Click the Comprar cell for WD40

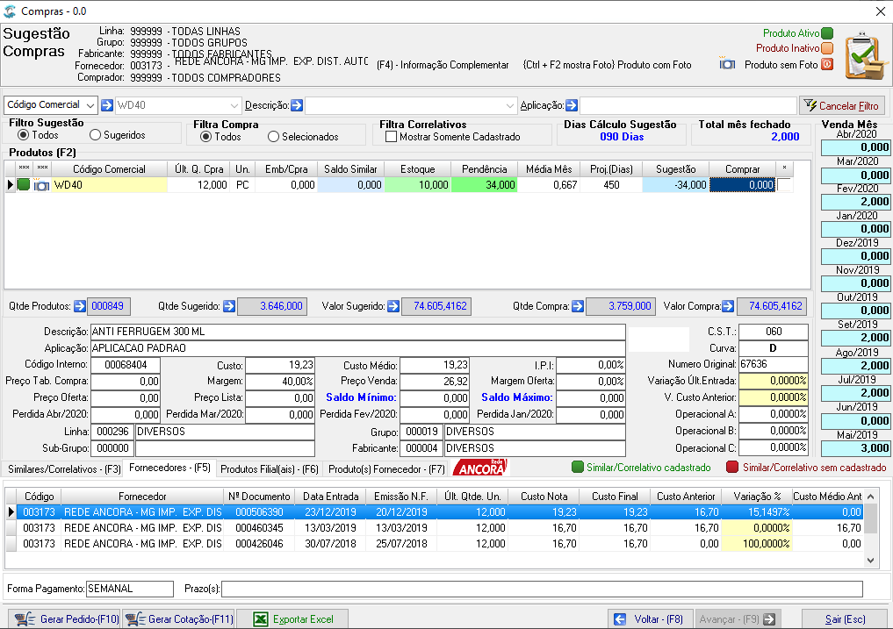[743, 185]
